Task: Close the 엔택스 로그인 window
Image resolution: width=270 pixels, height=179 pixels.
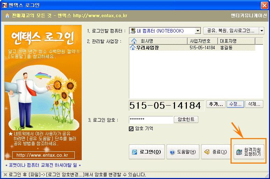Action: pos(264,5)
